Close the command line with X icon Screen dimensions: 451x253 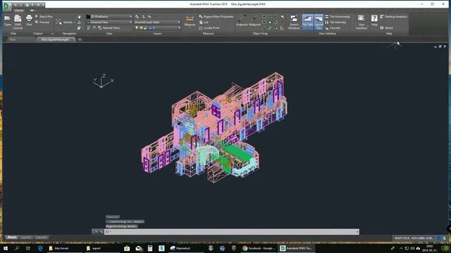click(x=96, y=232)
